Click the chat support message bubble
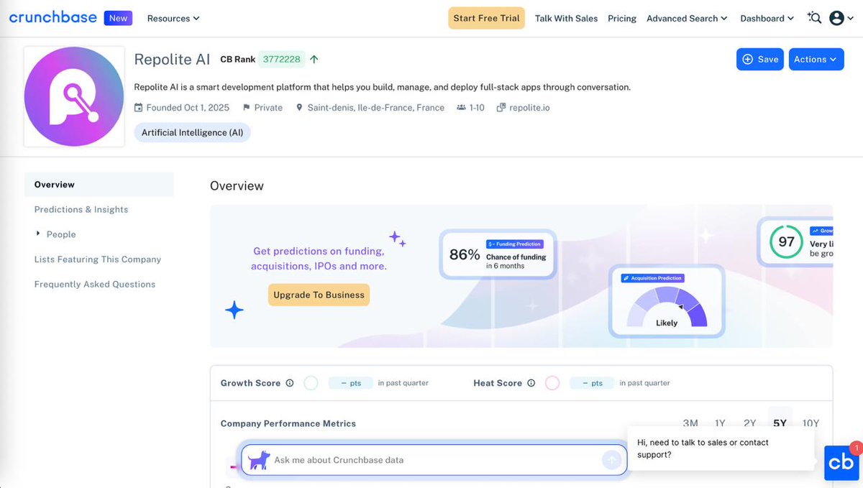 [721, 448]
